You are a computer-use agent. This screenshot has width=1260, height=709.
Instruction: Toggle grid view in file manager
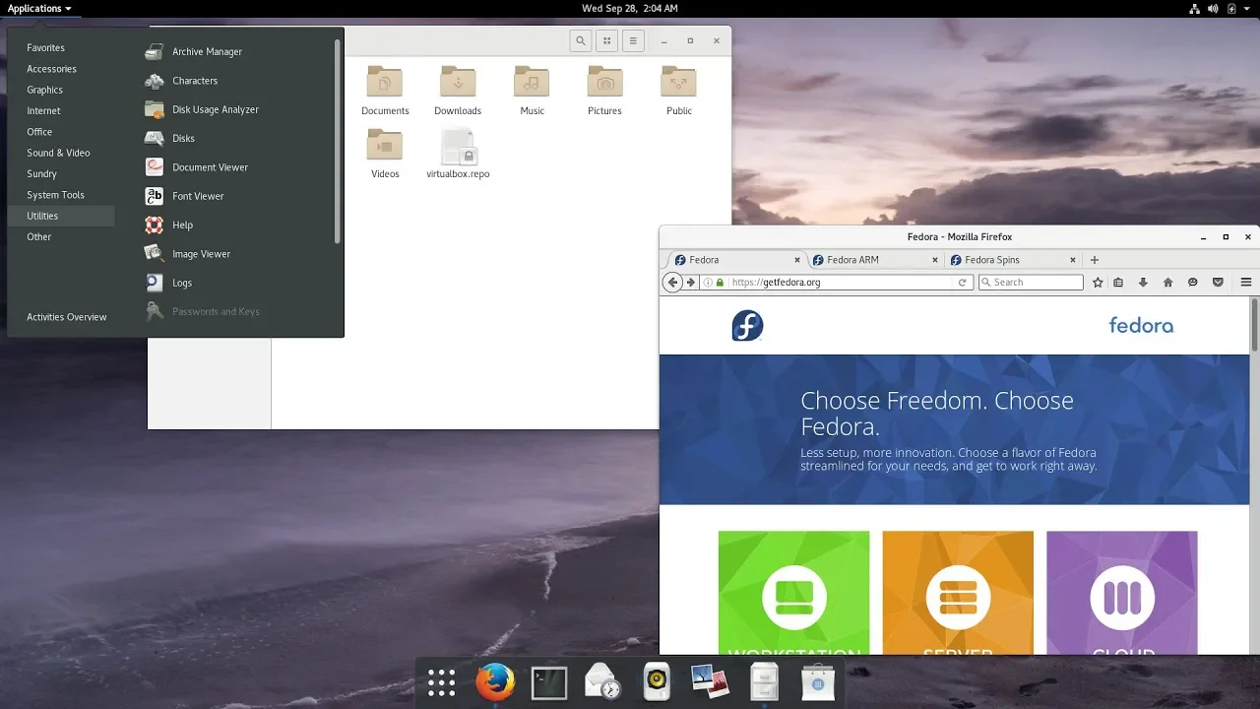[606, 40]
